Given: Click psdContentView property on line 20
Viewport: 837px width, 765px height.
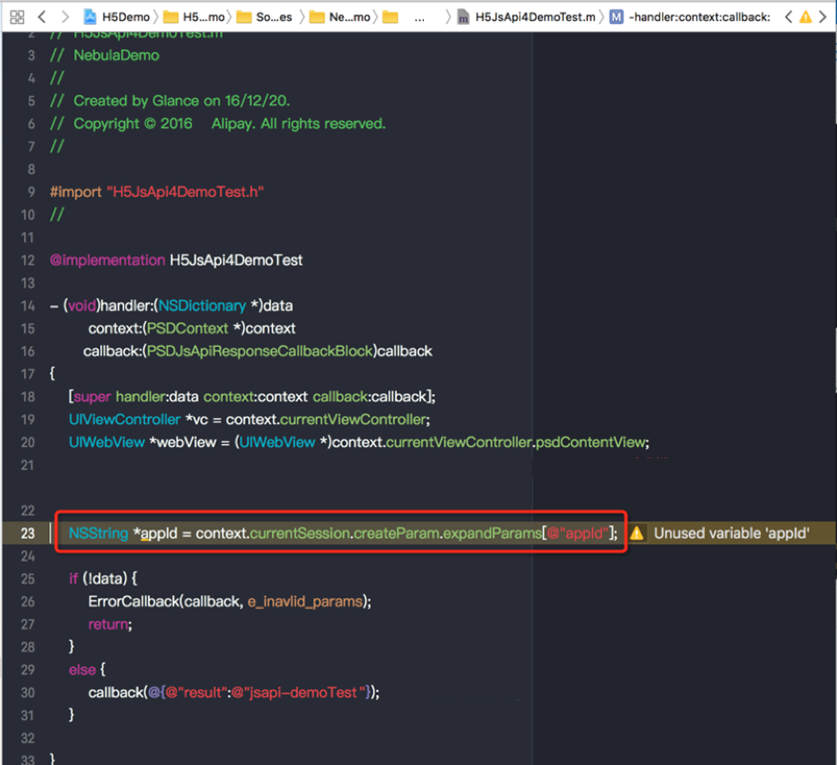Looking at the screenshot, I should pyautogui.click(x=590, y=442).
